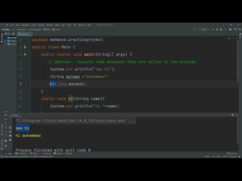242x181 pixels.
Task: Clear all console output via trash icon
Action: click(10, 140)
